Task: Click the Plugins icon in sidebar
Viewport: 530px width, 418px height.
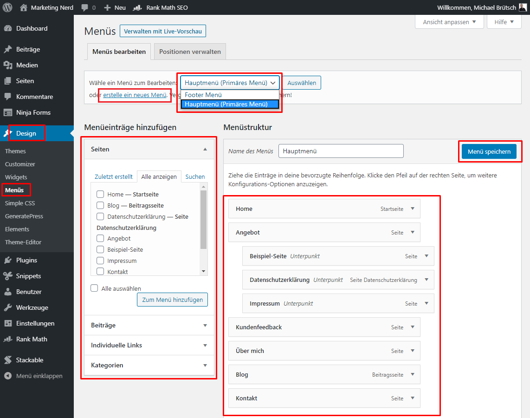Action: point(8,260)
